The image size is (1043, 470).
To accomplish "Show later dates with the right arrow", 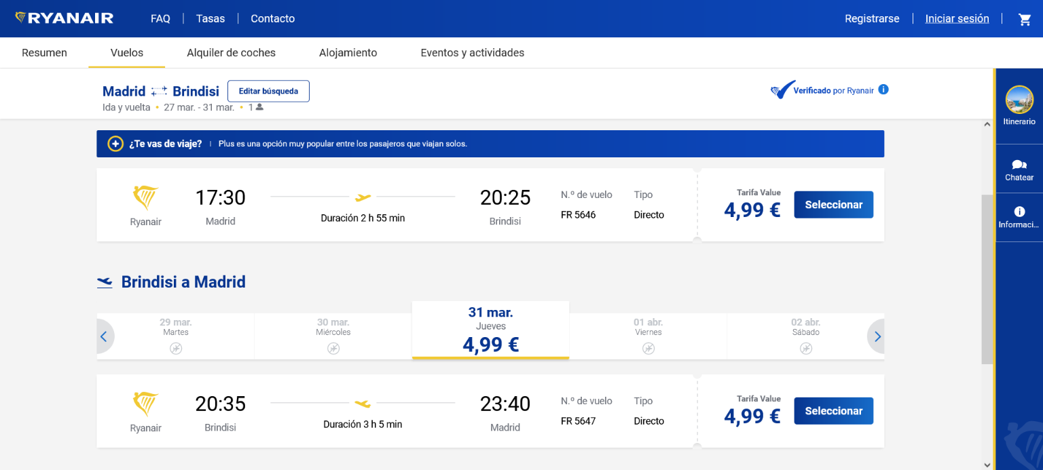I will pos(877,336).
